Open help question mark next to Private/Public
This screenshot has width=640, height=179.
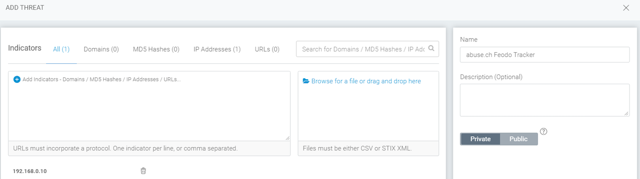tap(544, 132)
